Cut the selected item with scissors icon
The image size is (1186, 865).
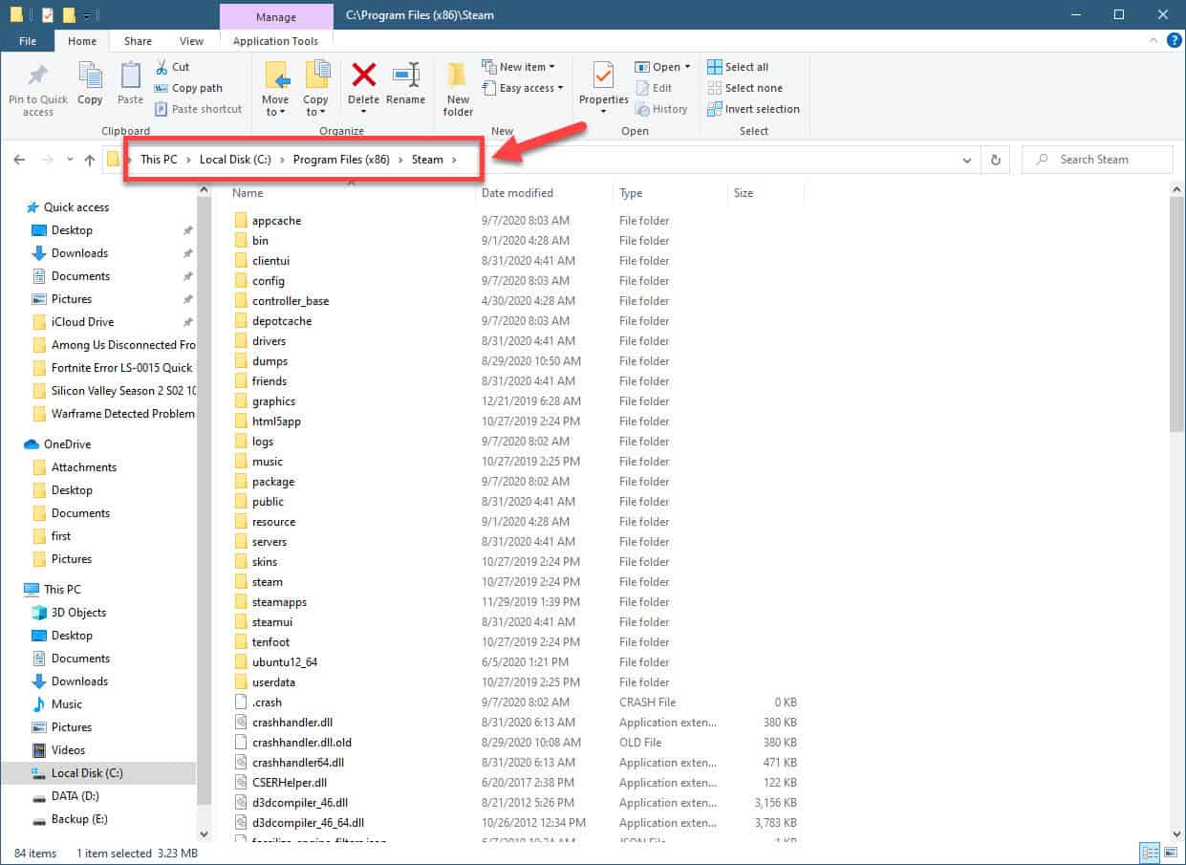[172, 67]
